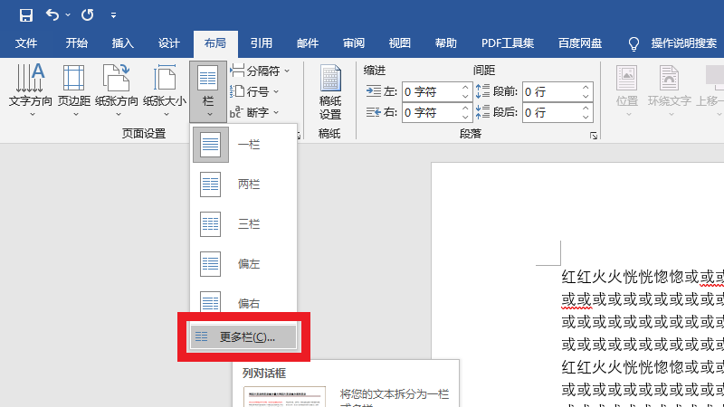This screenshot has width=724, height=407.
Task: Open the 断字 hyphenation dropdown
Action: point(254,112)
